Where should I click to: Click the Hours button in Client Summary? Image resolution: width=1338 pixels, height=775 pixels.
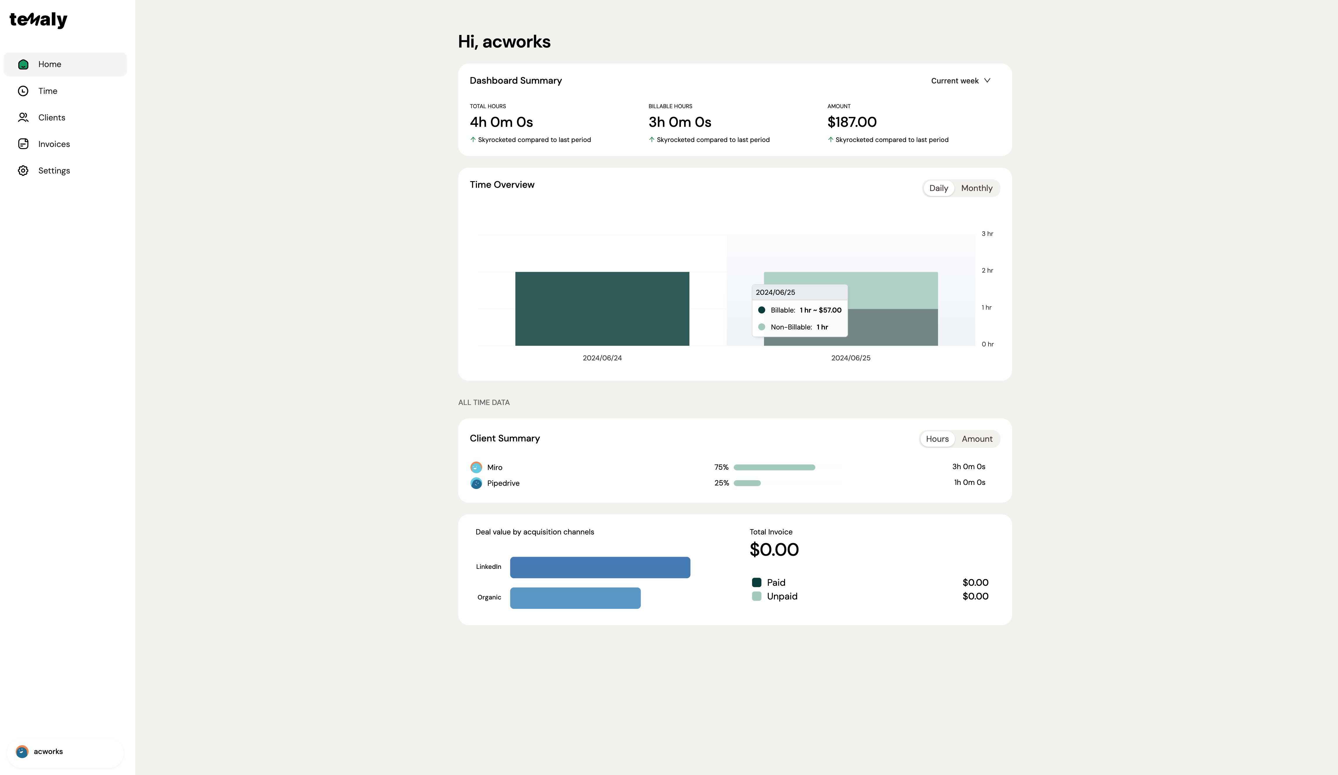[937, 439]
